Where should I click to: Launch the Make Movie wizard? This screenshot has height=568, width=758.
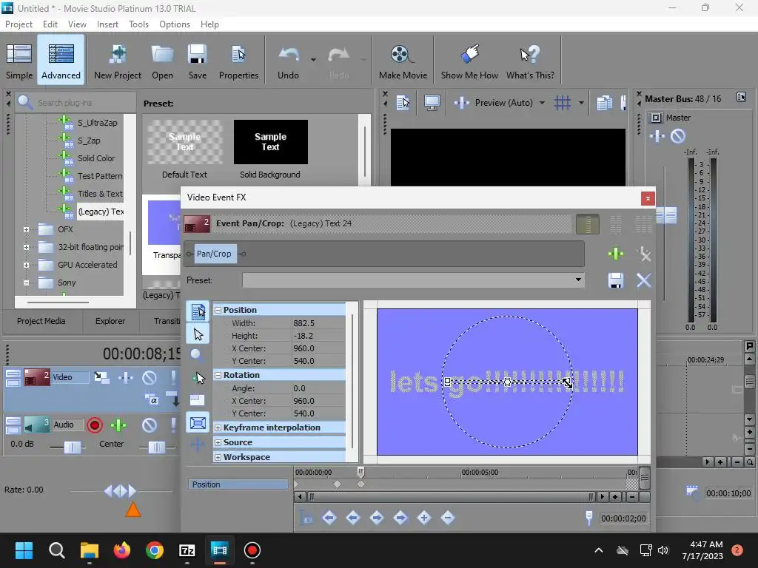[x=403, y=61]
